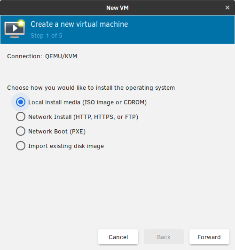This screenshot has width=235, height=250.
Task: Choose the Network Install radio button
Action: click(21, 117)
